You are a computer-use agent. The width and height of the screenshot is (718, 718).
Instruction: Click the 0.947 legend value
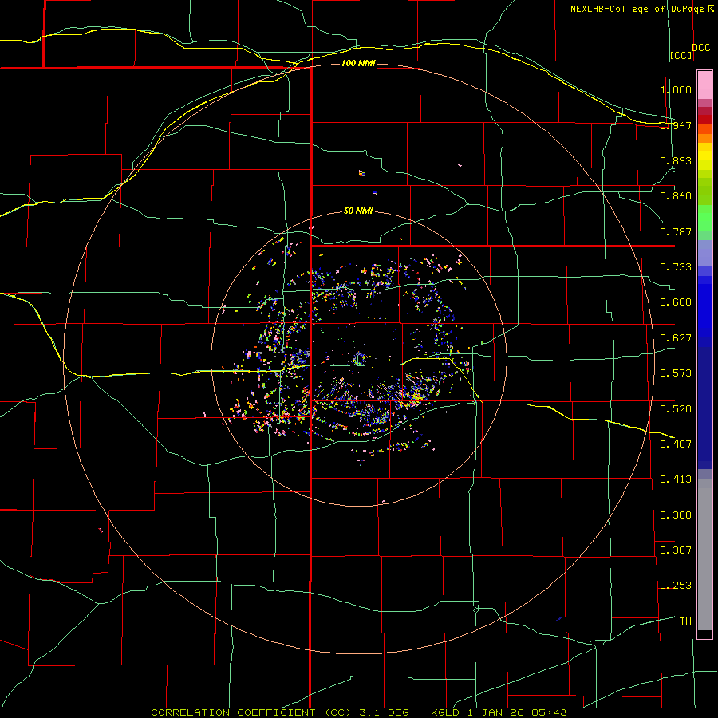click(676, 125)
